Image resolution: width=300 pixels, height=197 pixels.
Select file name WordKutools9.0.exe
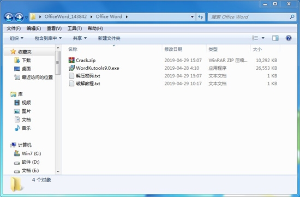[98, 68]
